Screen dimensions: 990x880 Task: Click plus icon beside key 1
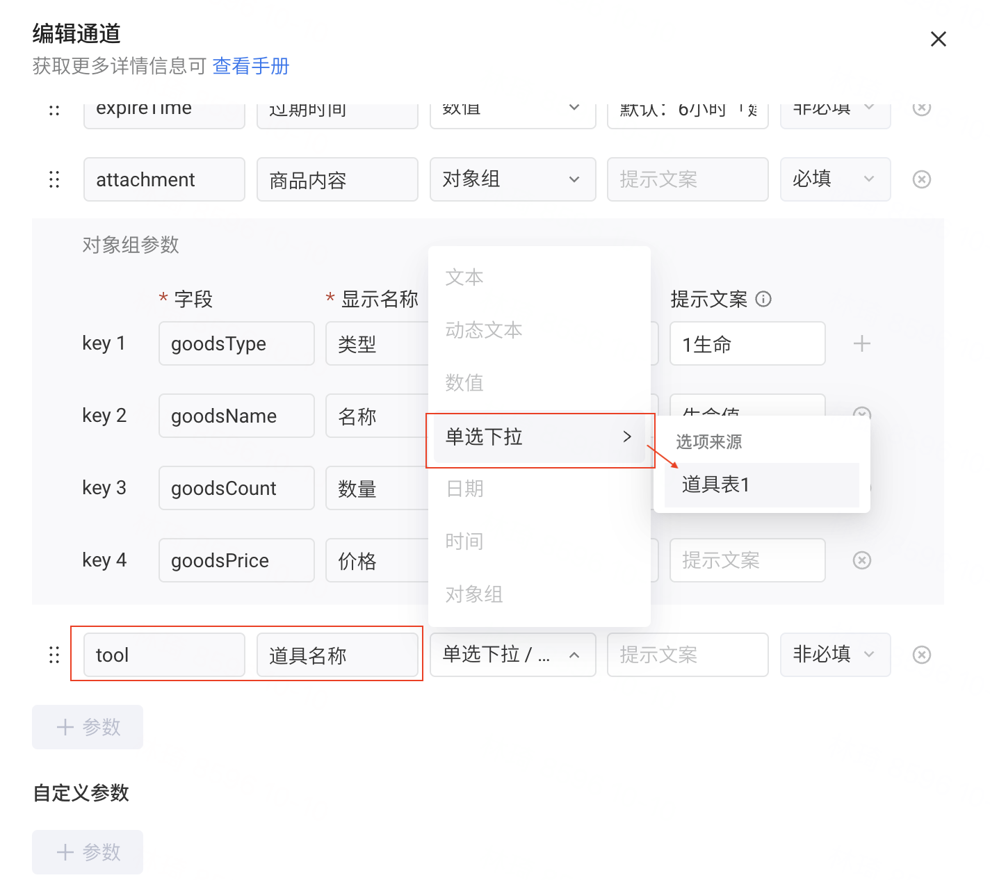(x=861, y=343)
